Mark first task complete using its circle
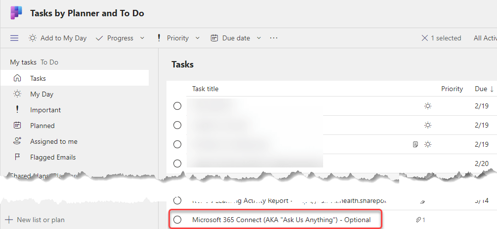Image resolution: width=497 pixels, height=229 pixels. coord(177,106)
